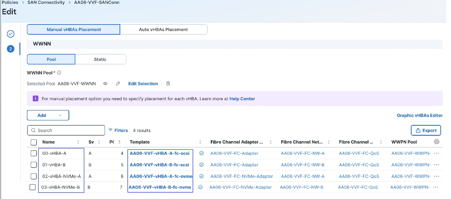Open Help Center link
Viewport: 451px width, 199px height.
click(242, 98)
